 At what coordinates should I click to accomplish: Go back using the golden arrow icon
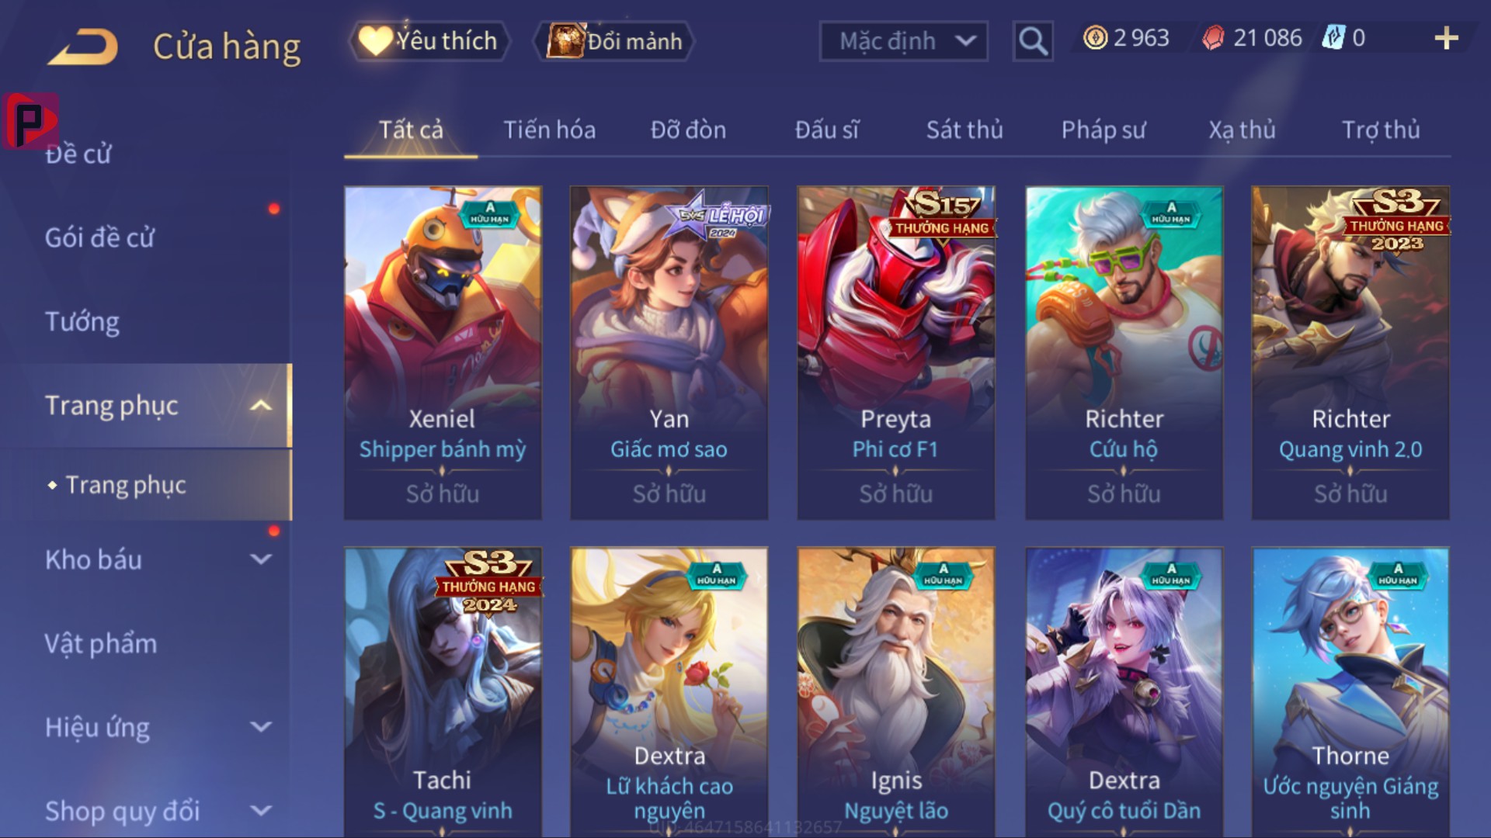point(83,47)
